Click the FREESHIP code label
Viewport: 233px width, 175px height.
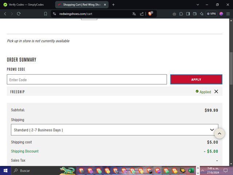point(17,92)
